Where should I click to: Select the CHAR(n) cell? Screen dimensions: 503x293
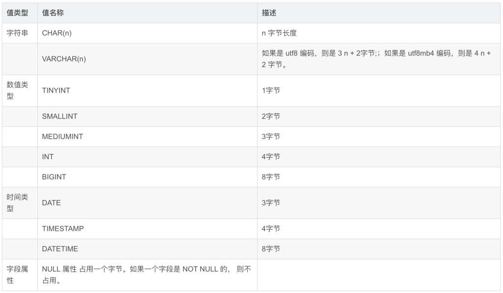pyautogui.click(x=147, y=33)
